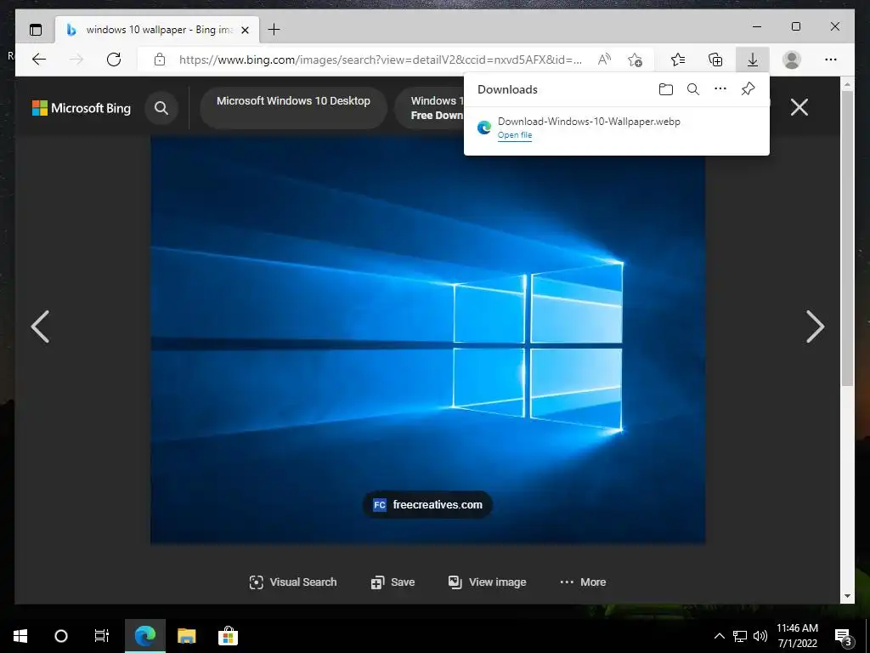
Task: Open Collections icon in toolbar
Action: (x=715, y=60)
